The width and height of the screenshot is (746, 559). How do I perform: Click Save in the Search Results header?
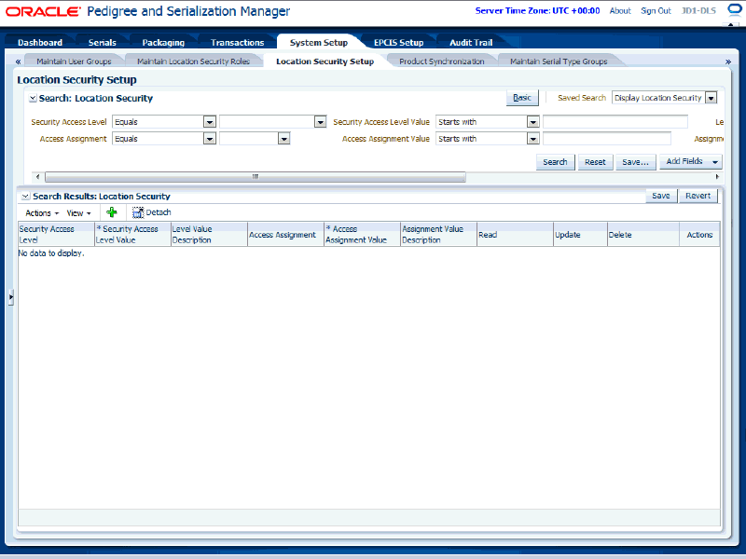pos(661,196)
